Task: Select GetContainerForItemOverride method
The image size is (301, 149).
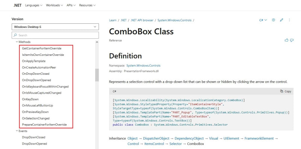Action: coord(42,48)
